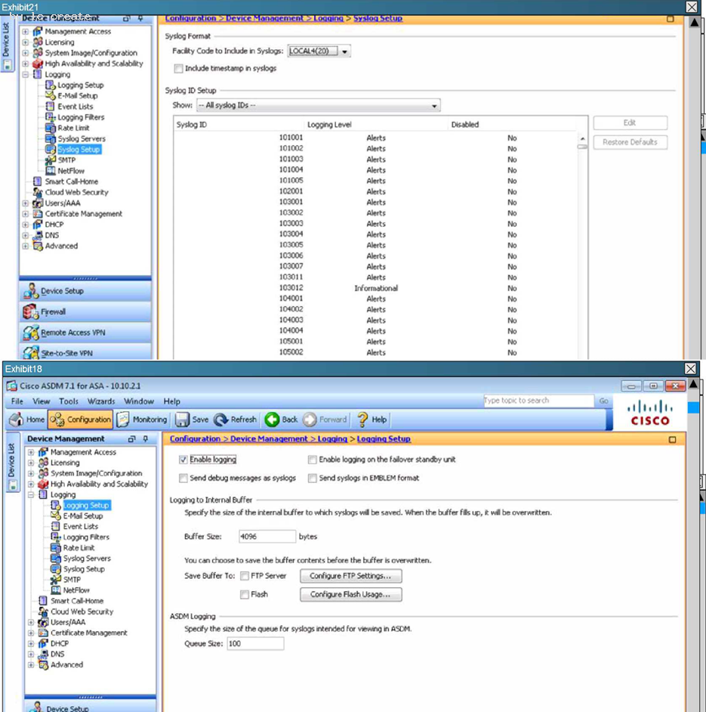
Task: Select Rate Limit in Exhibit21 tree
Action: click(x=73, y=128)
